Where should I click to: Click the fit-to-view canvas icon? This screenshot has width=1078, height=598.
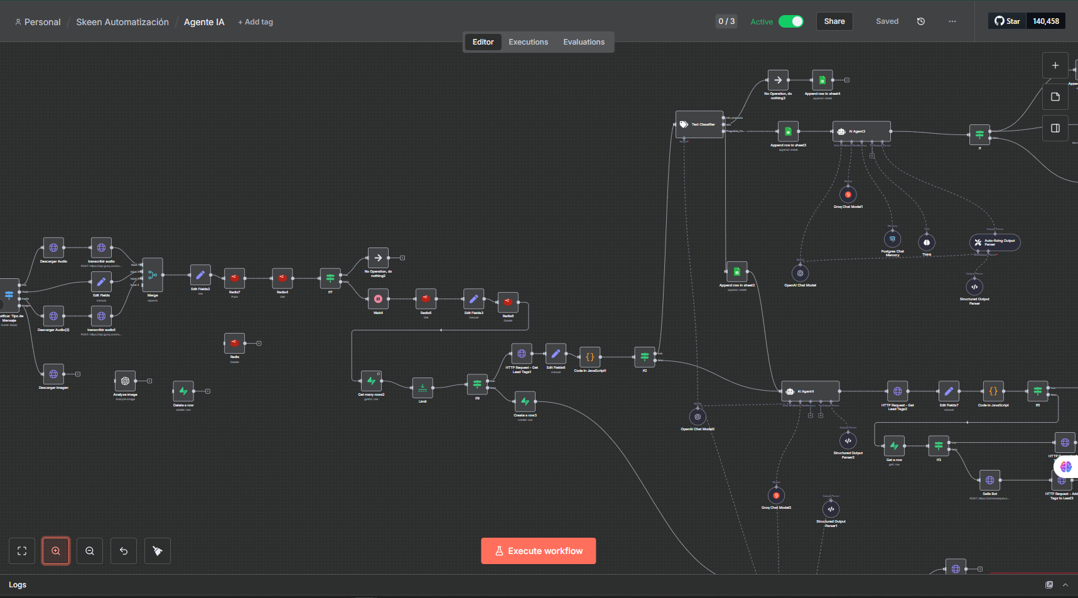click(x=22, y=551)
